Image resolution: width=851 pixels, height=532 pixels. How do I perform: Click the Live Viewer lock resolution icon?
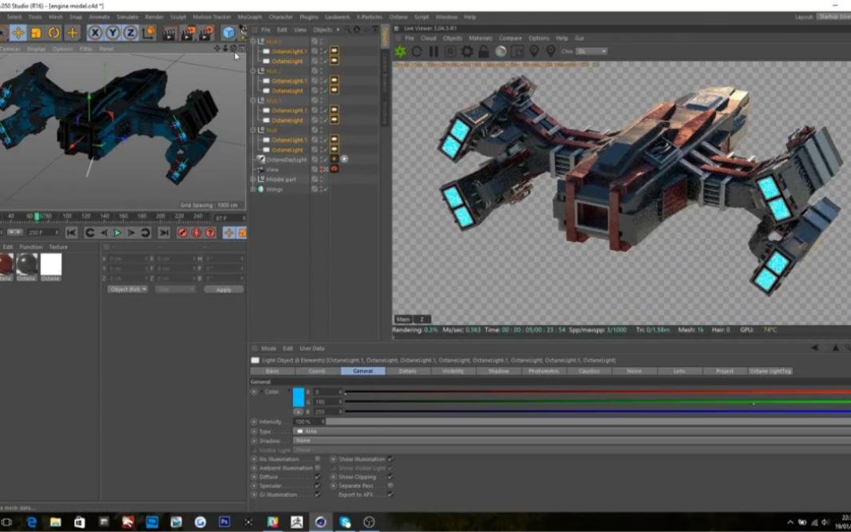tap(484, 51)
